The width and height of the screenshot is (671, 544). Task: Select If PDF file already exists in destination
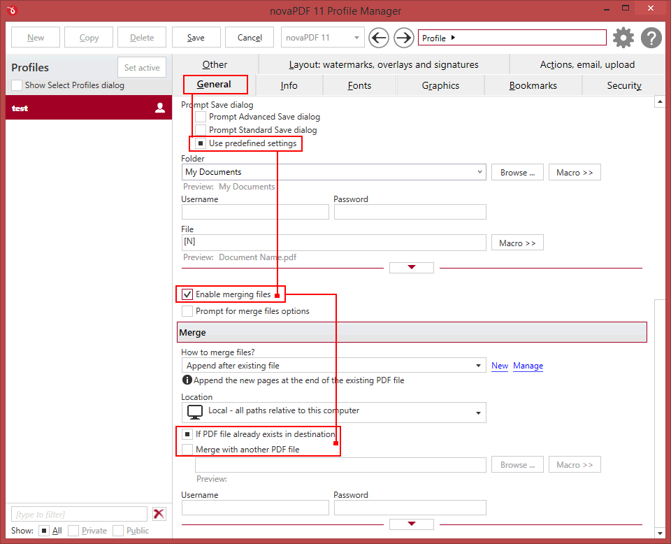point(187,434)
